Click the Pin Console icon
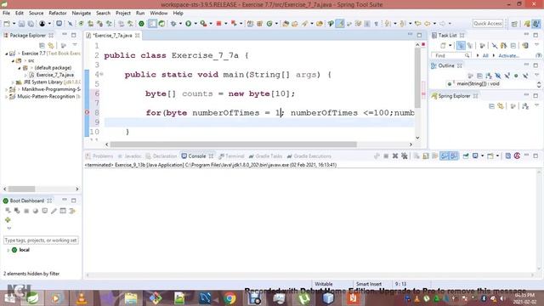 coord(466,156)
